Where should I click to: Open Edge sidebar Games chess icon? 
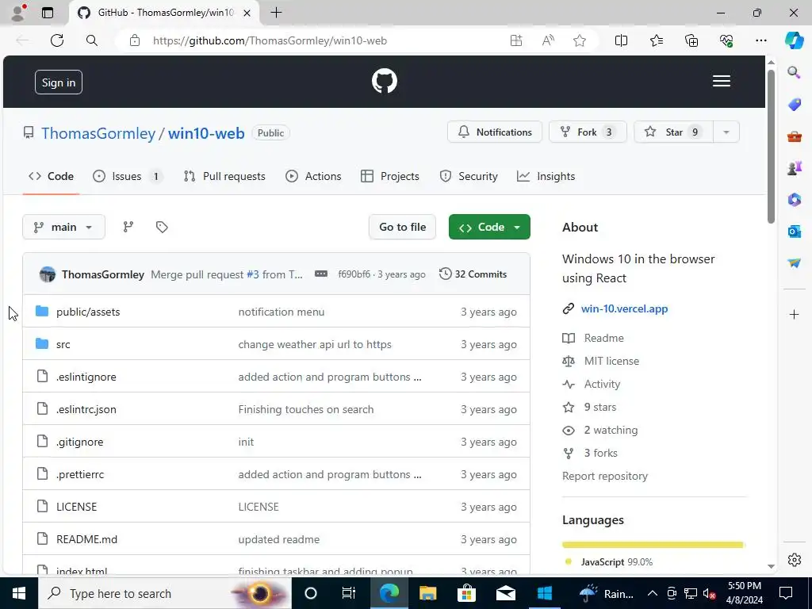tap(794, 168)
